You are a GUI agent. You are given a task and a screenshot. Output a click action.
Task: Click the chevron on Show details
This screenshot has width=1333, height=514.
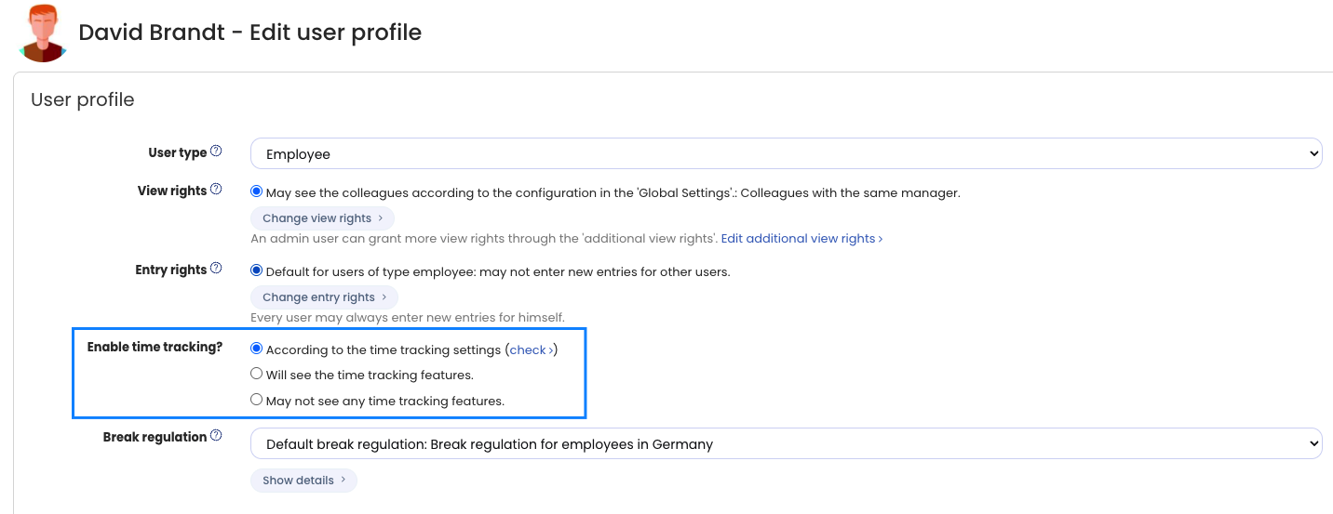coord(343,481)
